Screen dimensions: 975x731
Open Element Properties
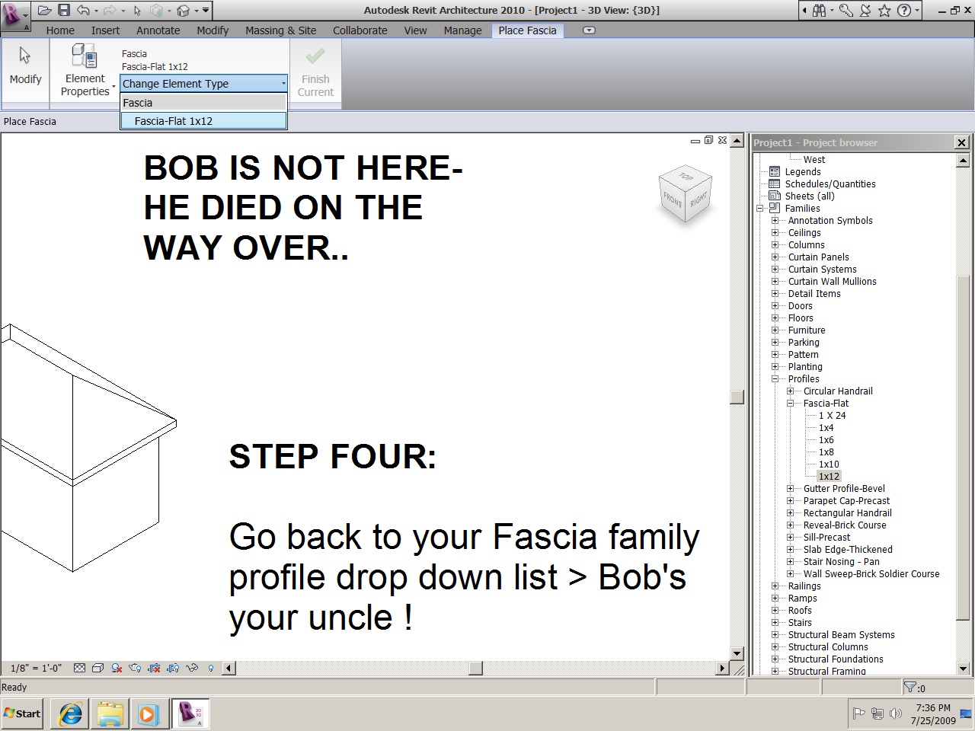click(x=85, y=70)
